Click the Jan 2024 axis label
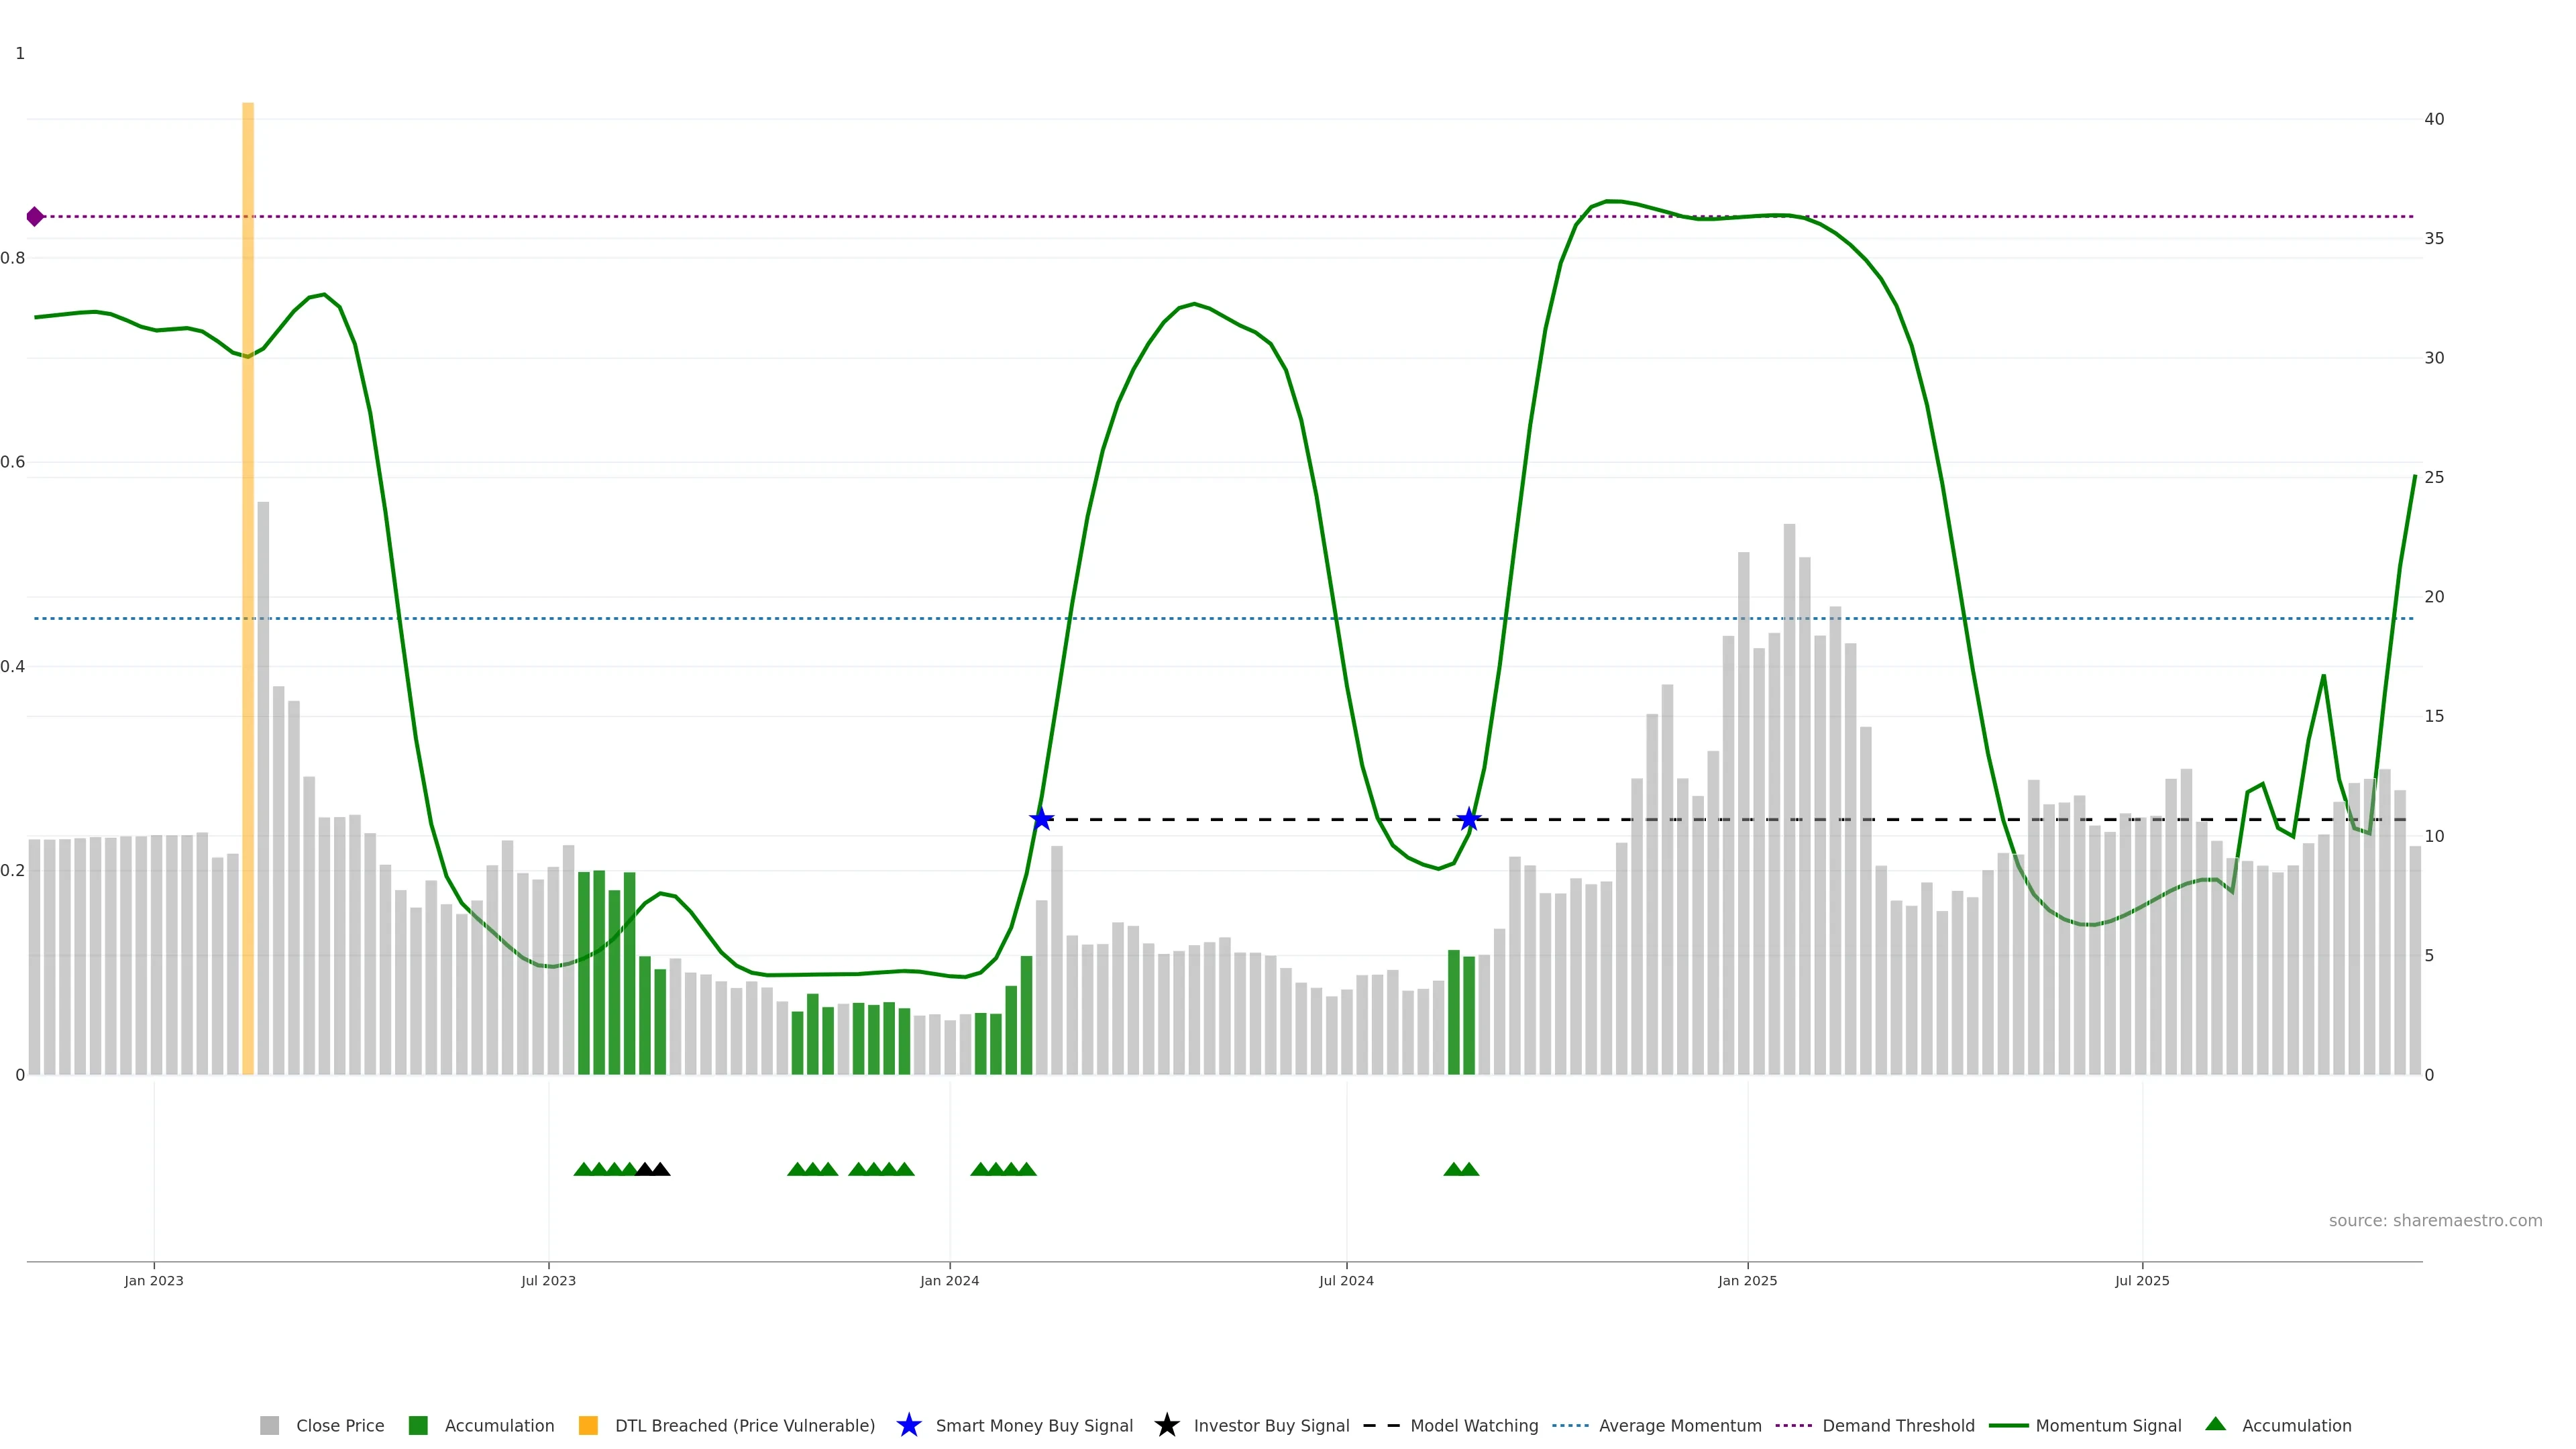The height and width of the screenshot is (1449, 2576). 949,1281
